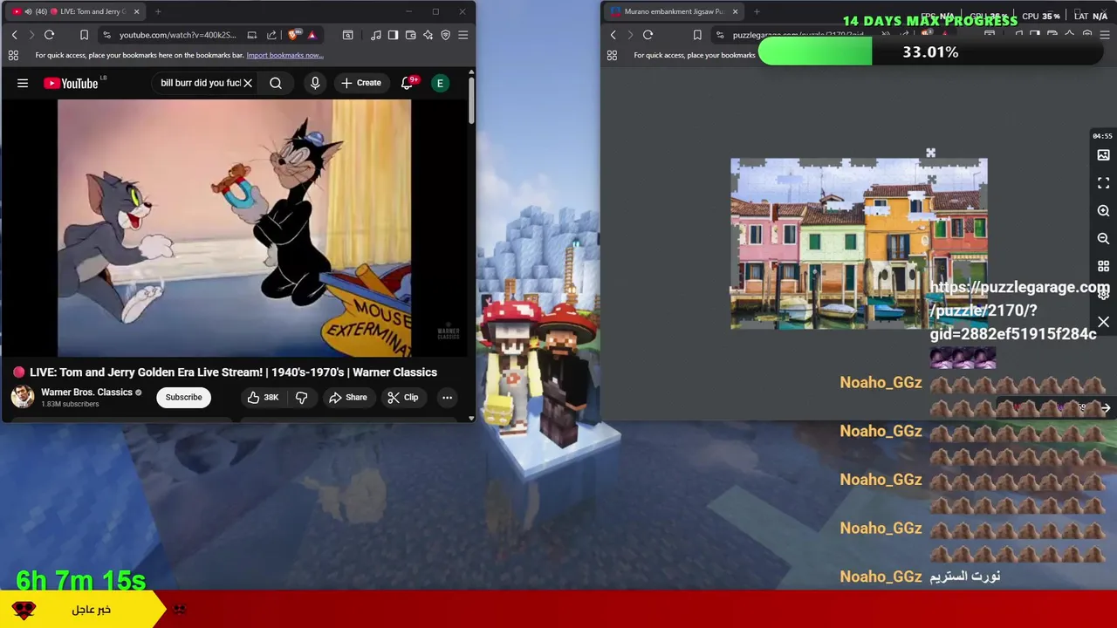The width and height of the screenshot is (1117, 628).
Task: Click the Import bookmarks now link
Action: 284,55
